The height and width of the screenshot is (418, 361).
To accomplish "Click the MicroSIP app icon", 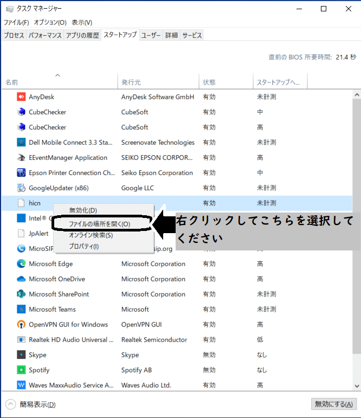I will pos(21,248).
